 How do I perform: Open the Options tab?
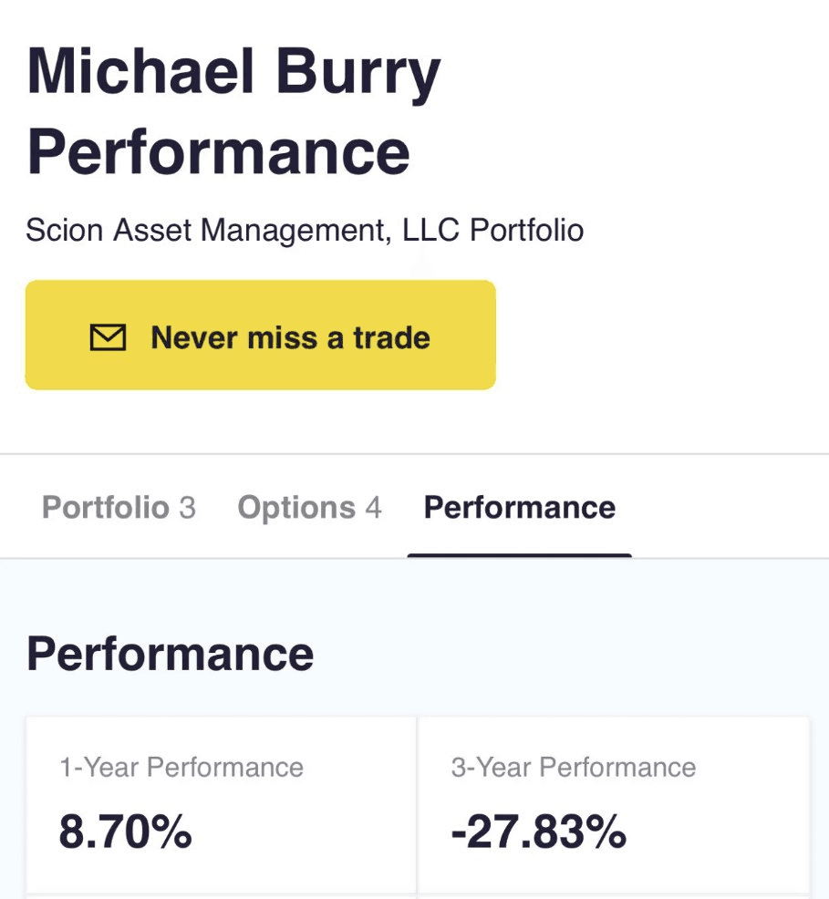(x=296, y=507)
